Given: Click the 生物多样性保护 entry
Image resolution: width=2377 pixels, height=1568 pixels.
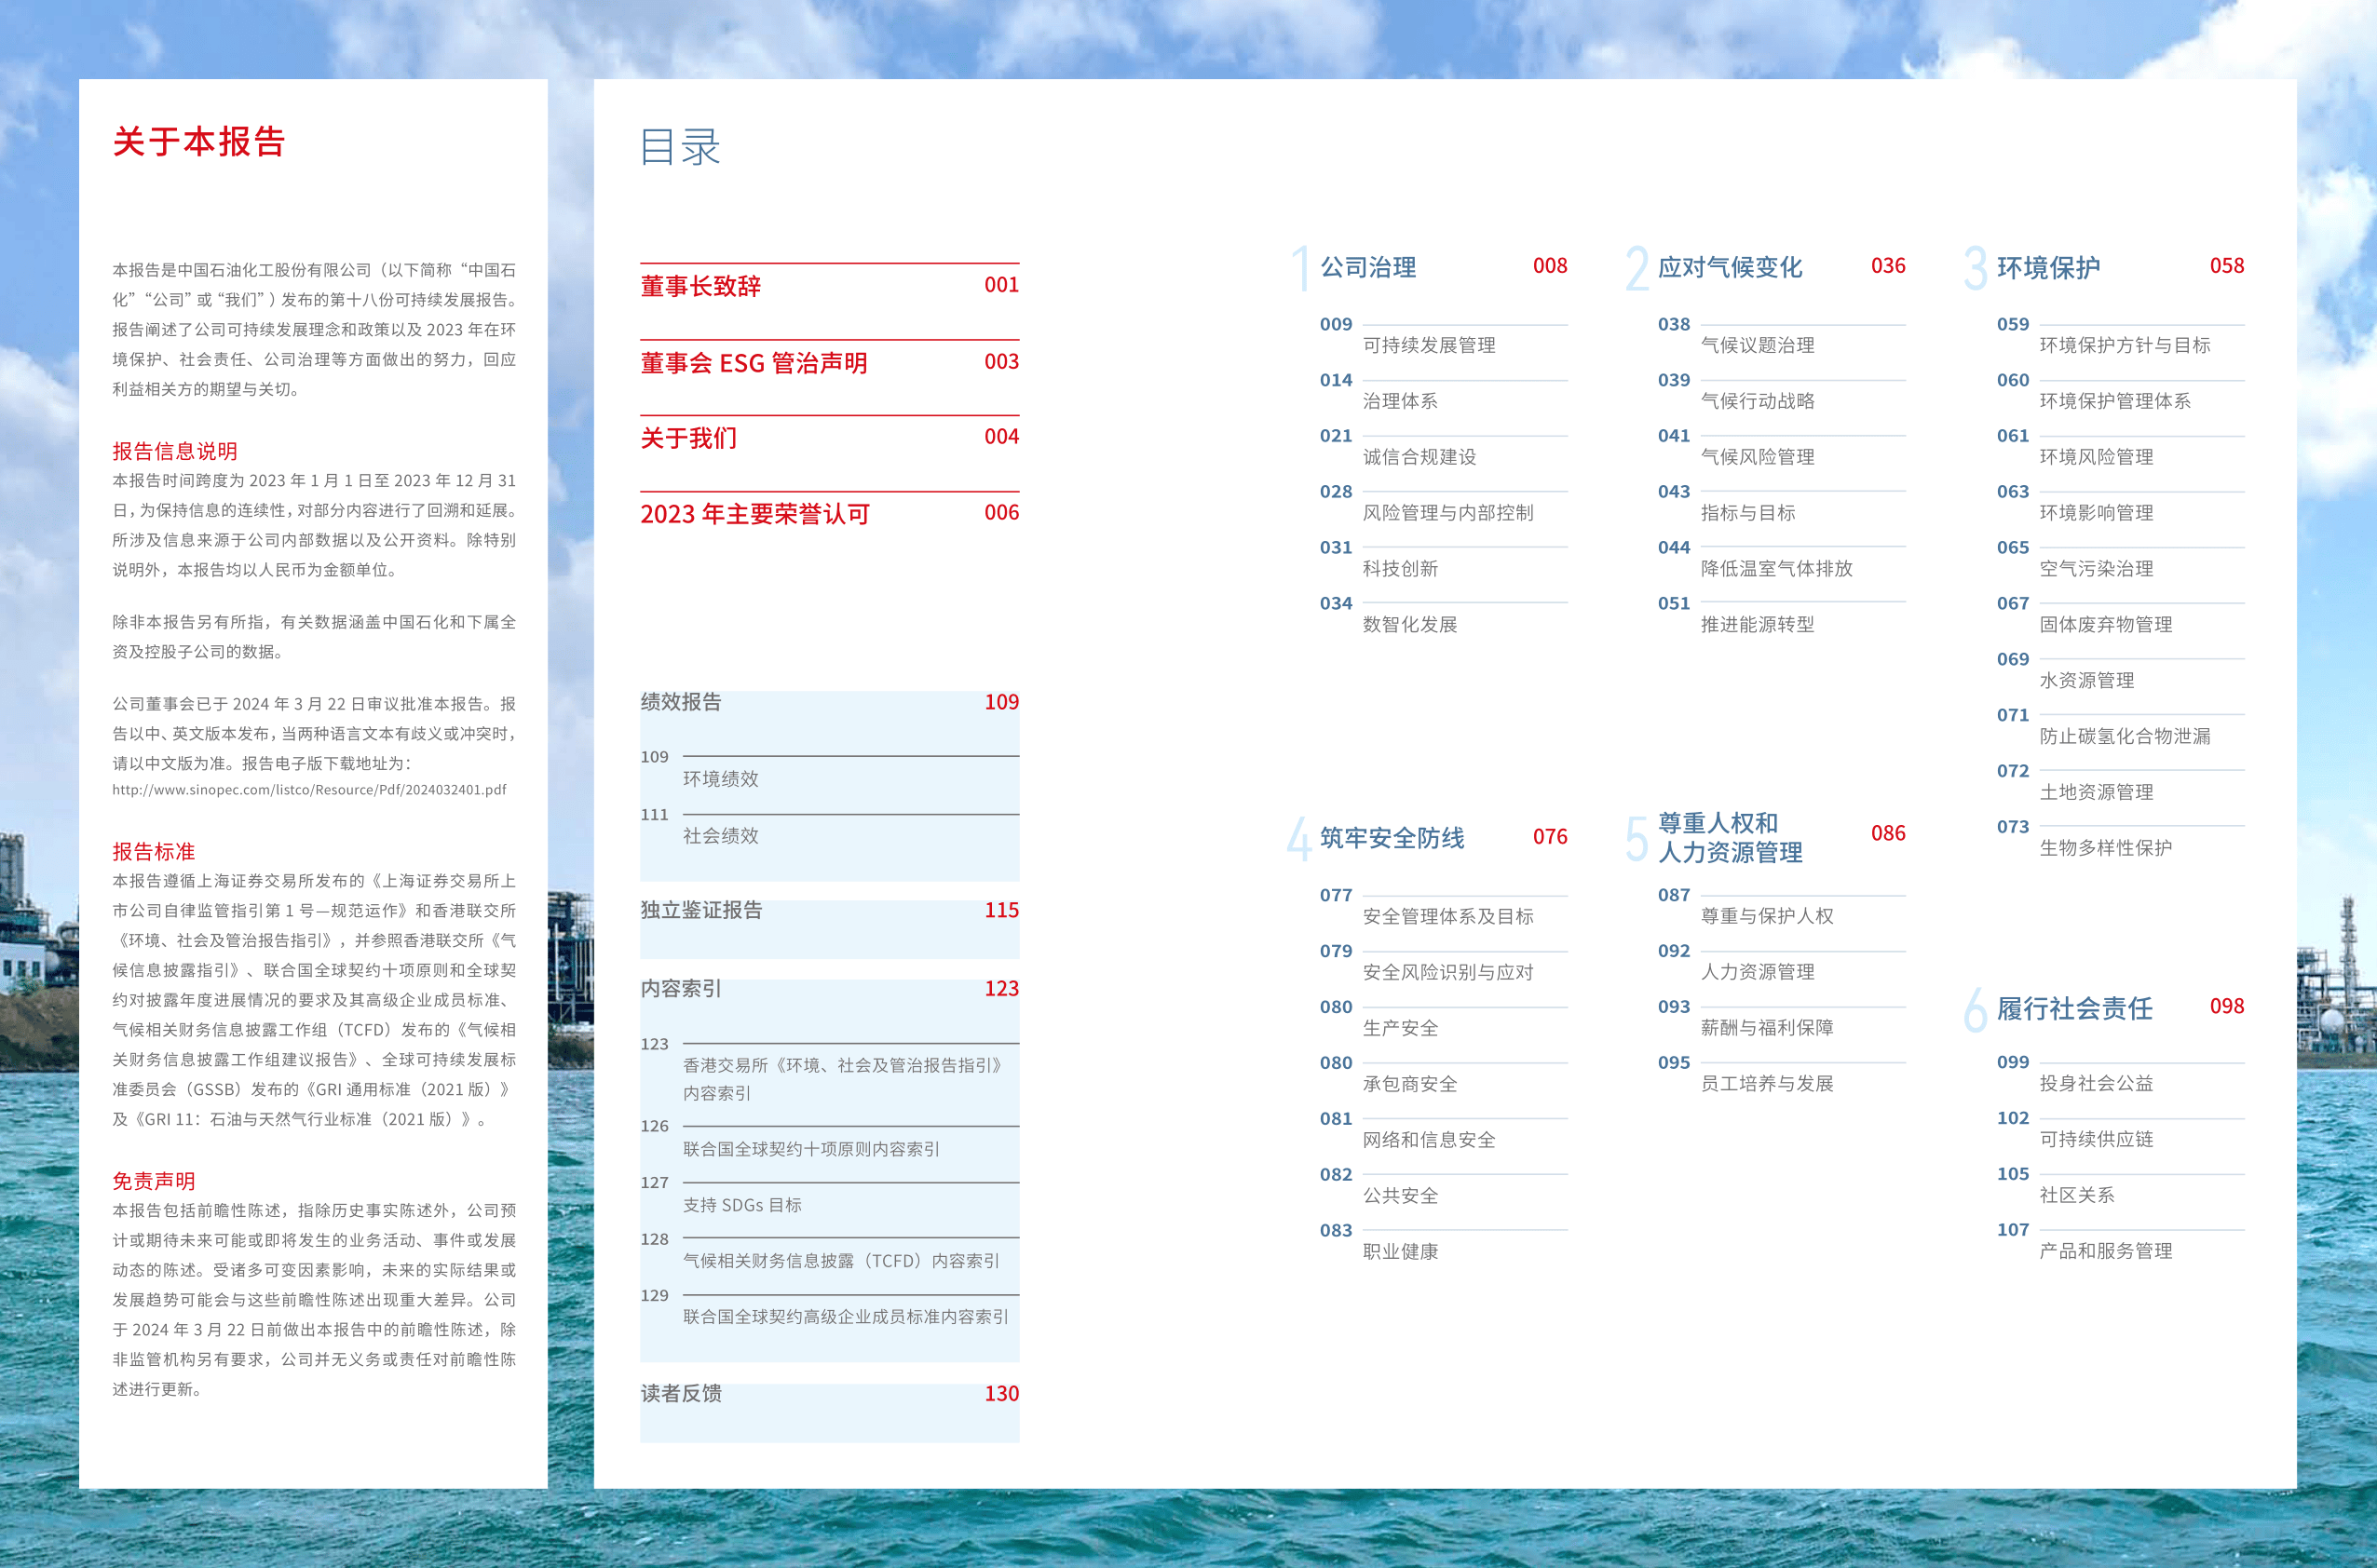Looking at the screenshot, I should (x=2106, y=849).
